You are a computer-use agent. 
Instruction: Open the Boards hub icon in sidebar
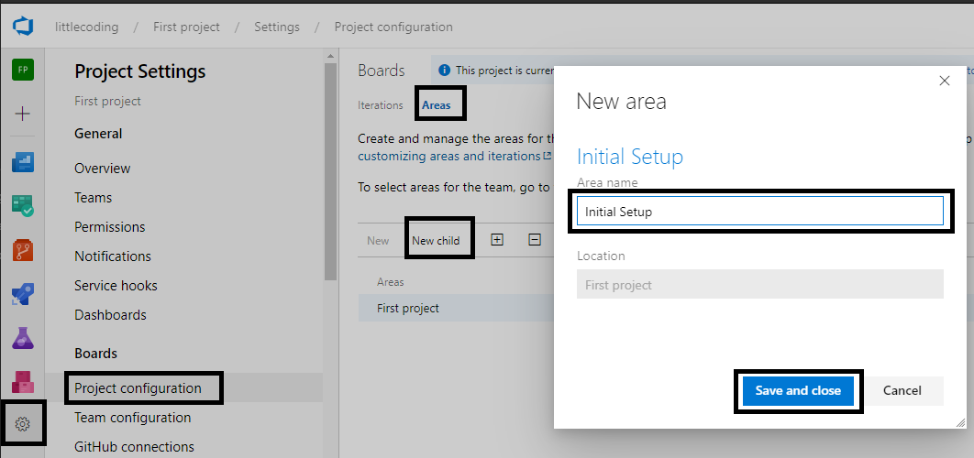coord(22,206)
